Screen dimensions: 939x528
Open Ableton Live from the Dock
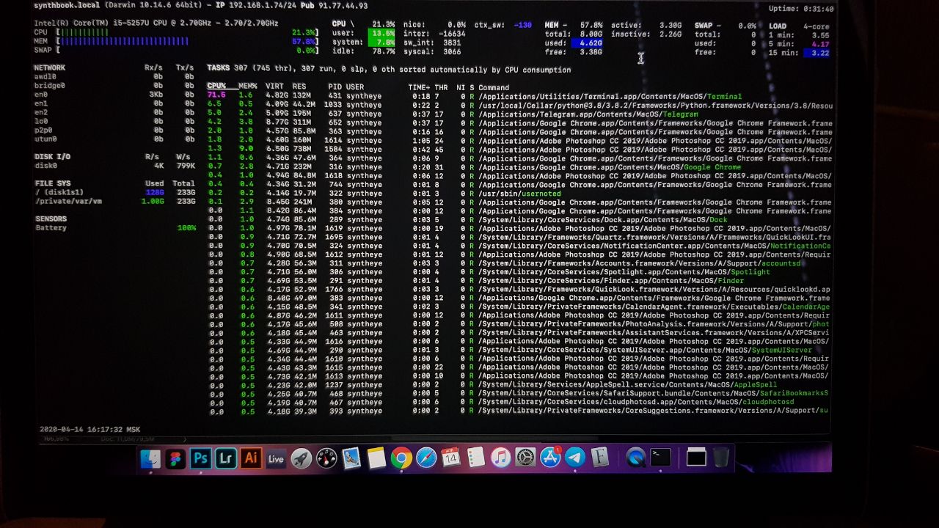click(x=276, y=459)
